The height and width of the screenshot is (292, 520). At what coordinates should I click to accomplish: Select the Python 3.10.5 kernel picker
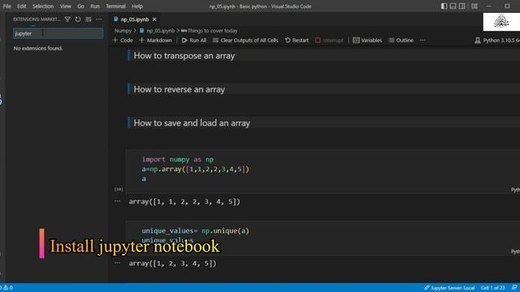497,41
